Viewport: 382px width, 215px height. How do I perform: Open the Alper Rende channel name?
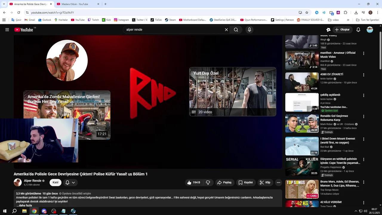pyautogui.click(x=33, y=181)
